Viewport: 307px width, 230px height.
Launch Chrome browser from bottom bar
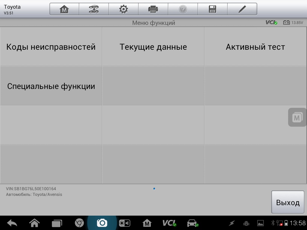click(x=79, y=223)
